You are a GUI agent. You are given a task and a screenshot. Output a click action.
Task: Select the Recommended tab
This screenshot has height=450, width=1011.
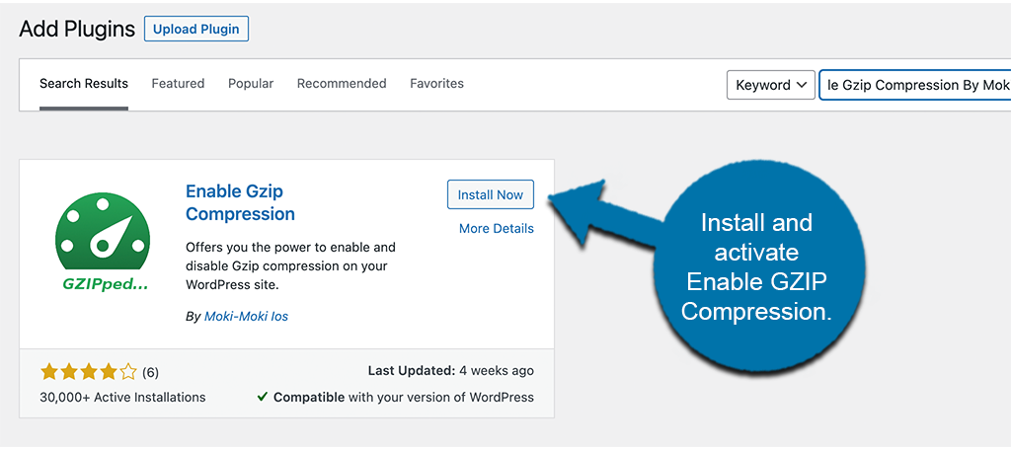[342, 84]
